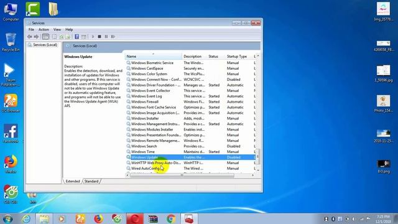Select the Windows Event Log service
This screenshot has height=224, width=398.
tap(190, 96)
